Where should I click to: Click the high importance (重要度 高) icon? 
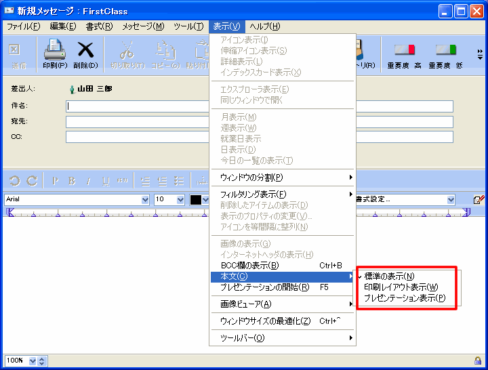tap(404, 51)
